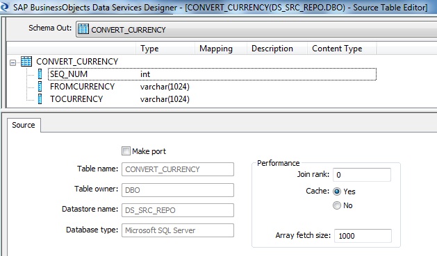Click the Datastore name field
Screen dimensions: 437x256
click(x=178, y=210)
